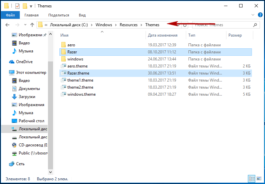The image size is (265, 184).
Task: Open Help with the question mark icon
Action: click(260, 15)
